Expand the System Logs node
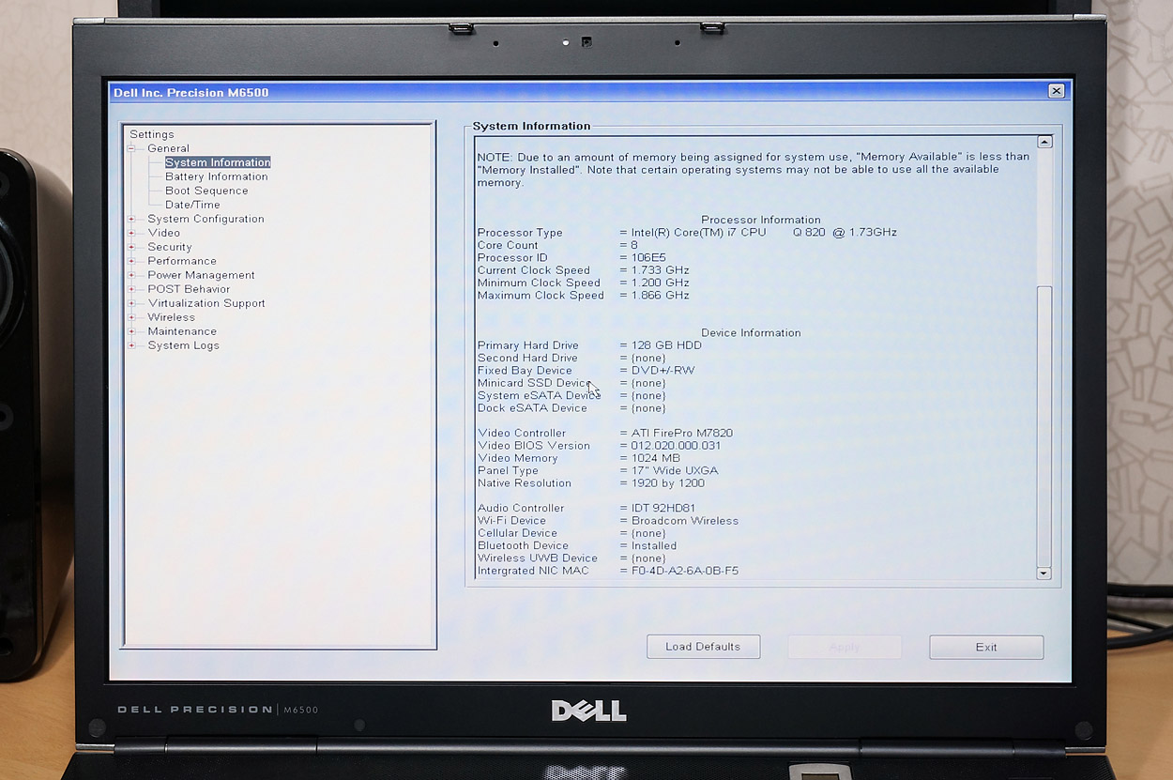Viewport: 1173px width, 780px height. pyautogui.click(x=132, y=345)
